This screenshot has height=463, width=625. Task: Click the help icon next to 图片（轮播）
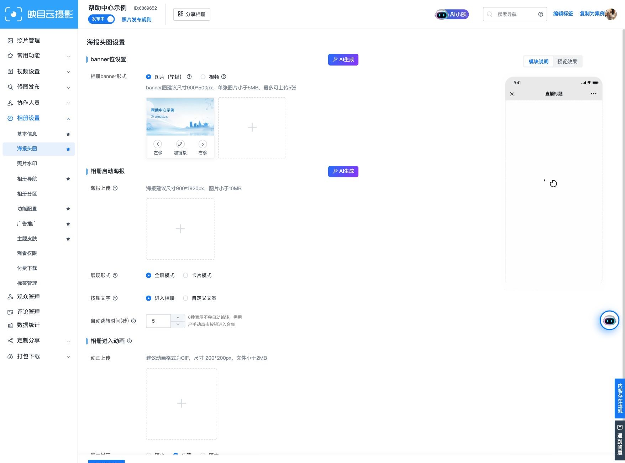tap(189, 77)
